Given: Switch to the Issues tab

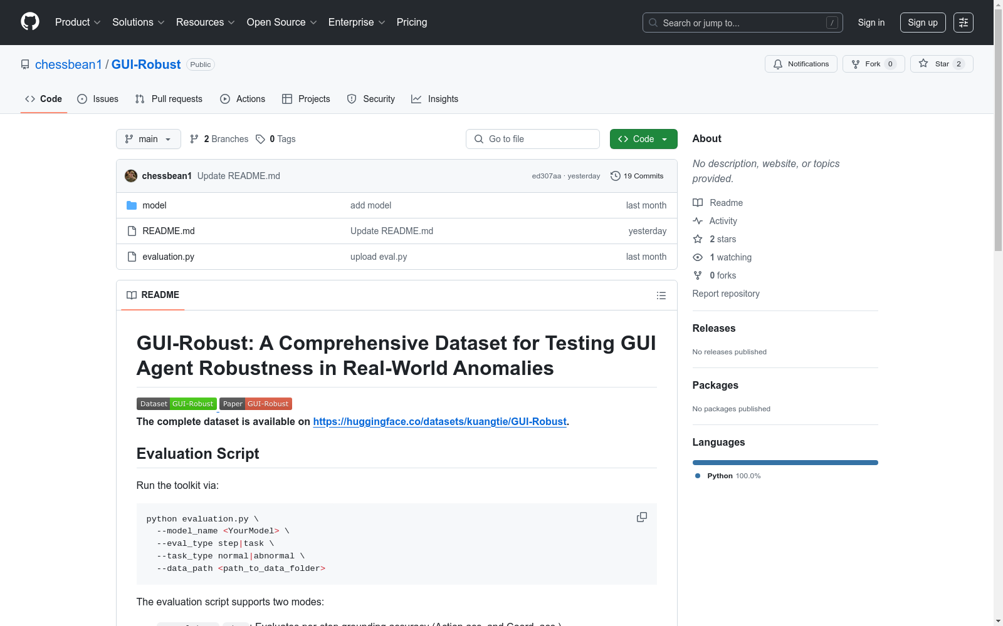Looking at the screenshot, I should 98,99.
